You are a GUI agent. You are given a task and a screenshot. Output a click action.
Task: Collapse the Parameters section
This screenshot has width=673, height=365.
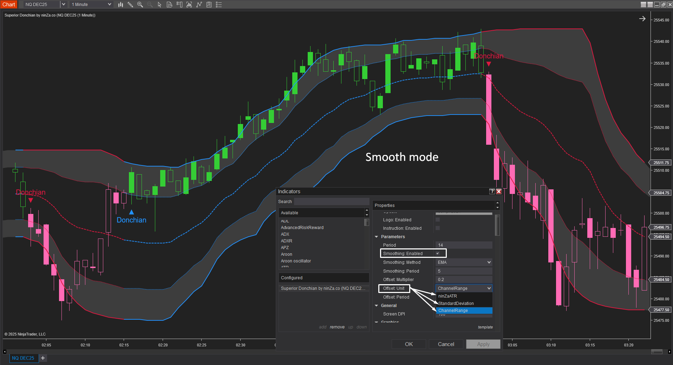377,237
